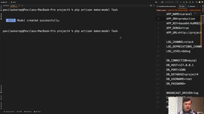
Task: Click the last terminal command line
Action: pyautogui.click(x=60, y=31)
